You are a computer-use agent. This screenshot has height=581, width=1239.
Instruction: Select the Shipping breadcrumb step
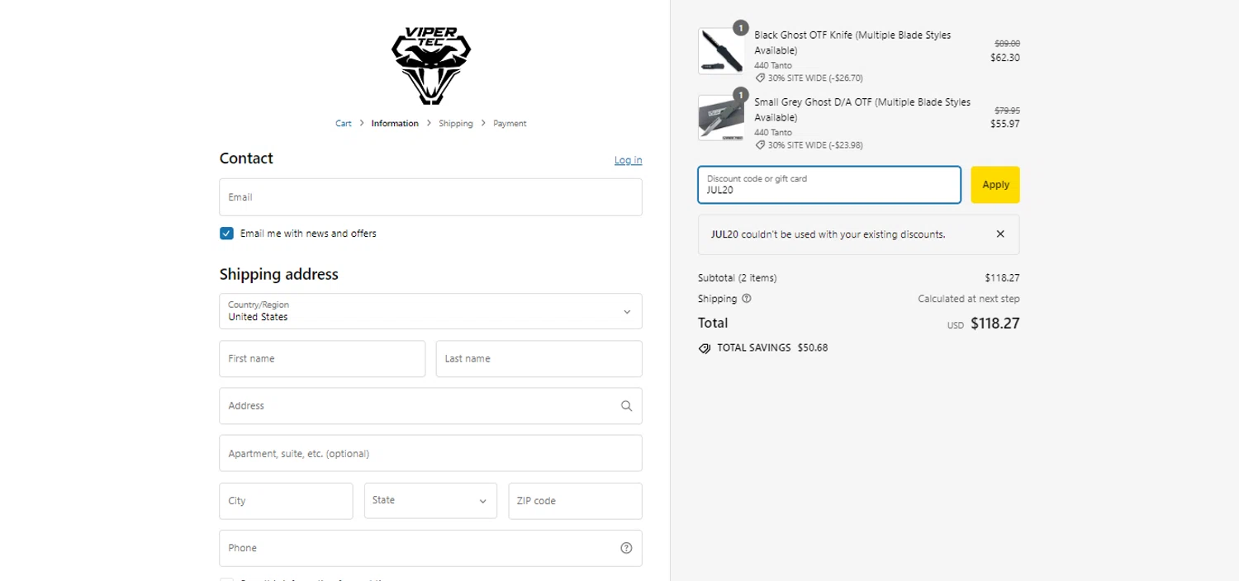point(456,124)
